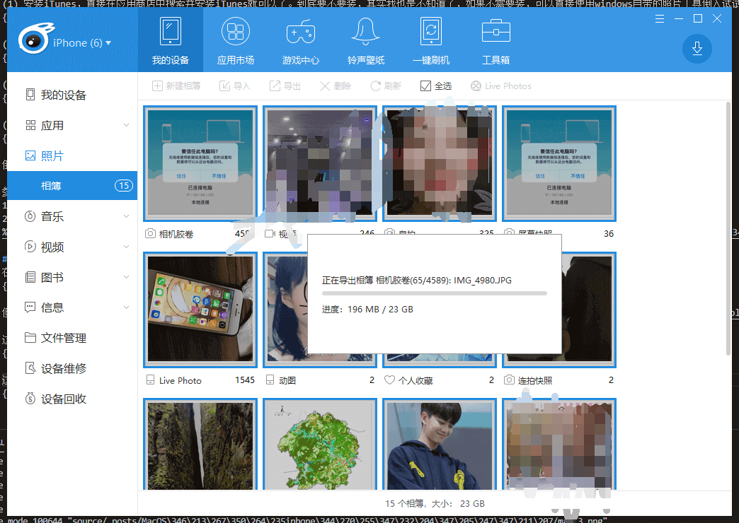
Task: Click the 删除 delete toolbar icon
Action: pos(325,86)
